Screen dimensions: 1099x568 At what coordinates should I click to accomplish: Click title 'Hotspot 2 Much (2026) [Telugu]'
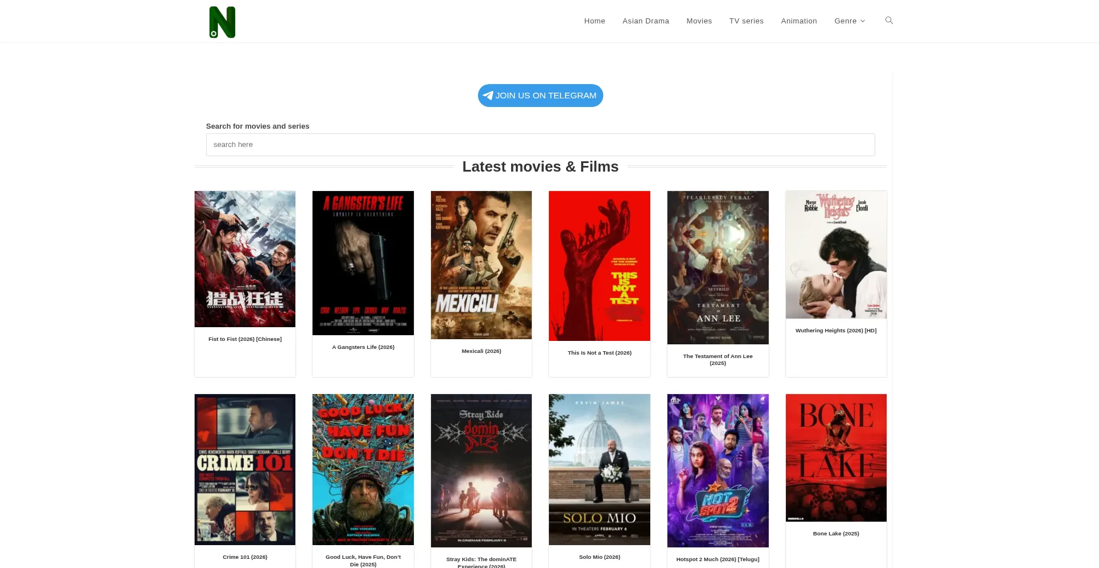click(x=718, y=559)
